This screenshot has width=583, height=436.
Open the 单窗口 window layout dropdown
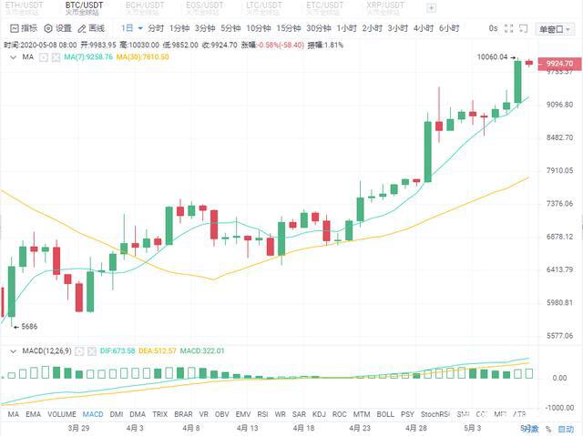click(555, 29)
